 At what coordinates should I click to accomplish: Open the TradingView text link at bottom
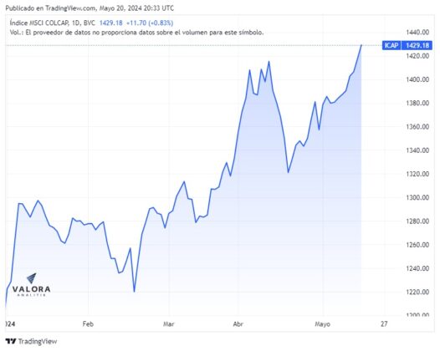[x=38, y=341]
